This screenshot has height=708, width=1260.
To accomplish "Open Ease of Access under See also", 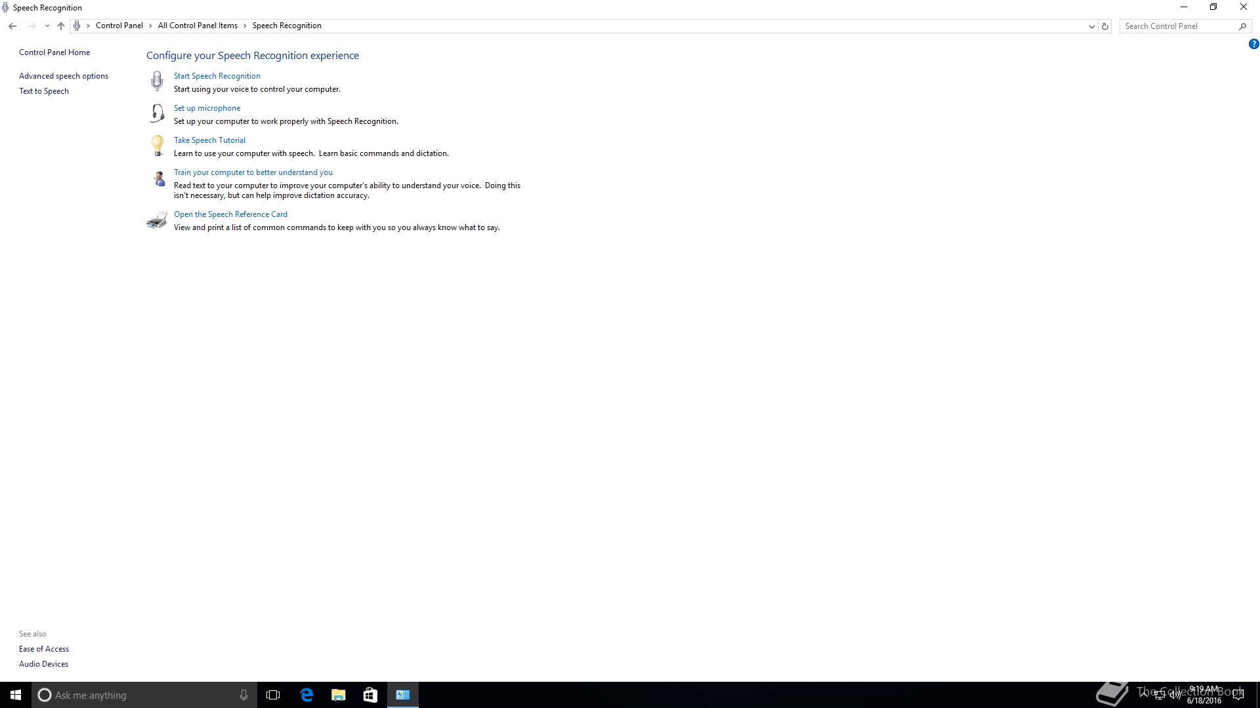I will point(44,649).
